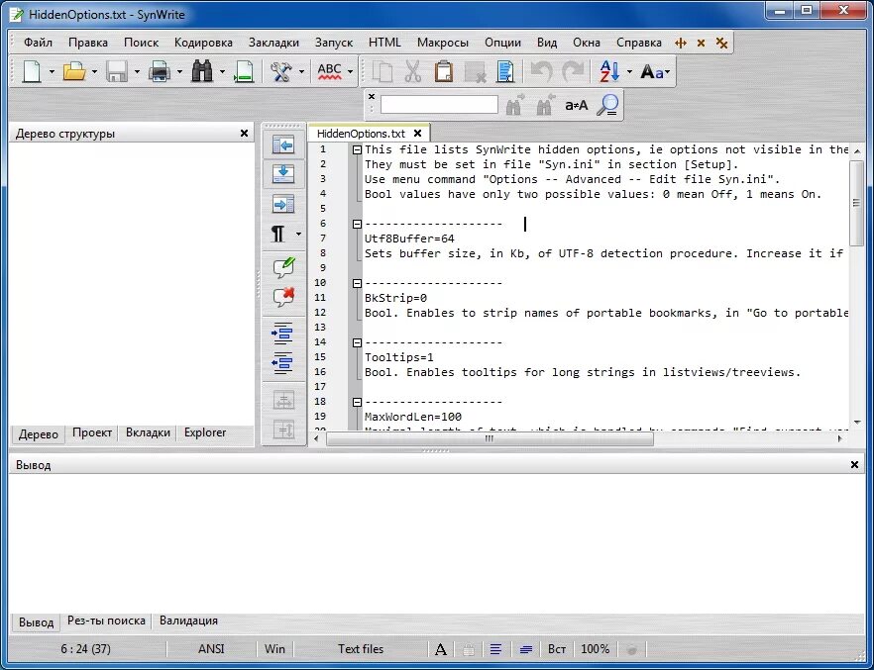Click the case change a-A icon near search field
874x670 pixels.
[576, 104]
